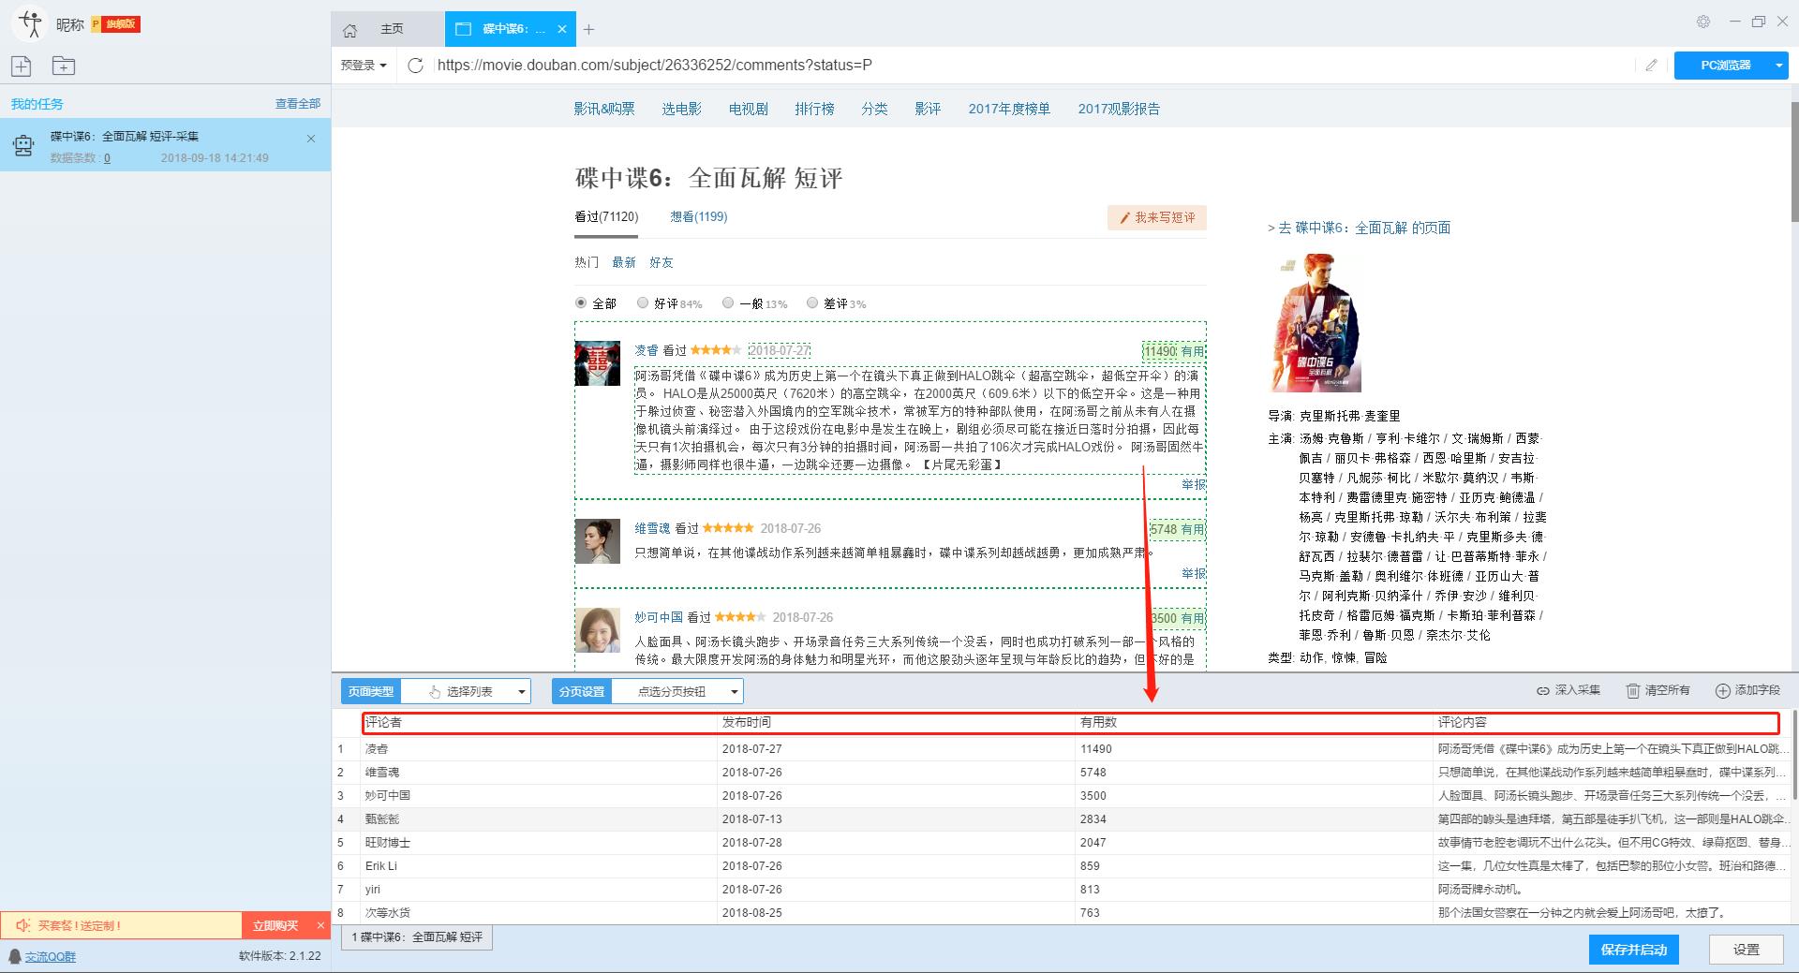Select the 差评 radio button

pos(812,302)
